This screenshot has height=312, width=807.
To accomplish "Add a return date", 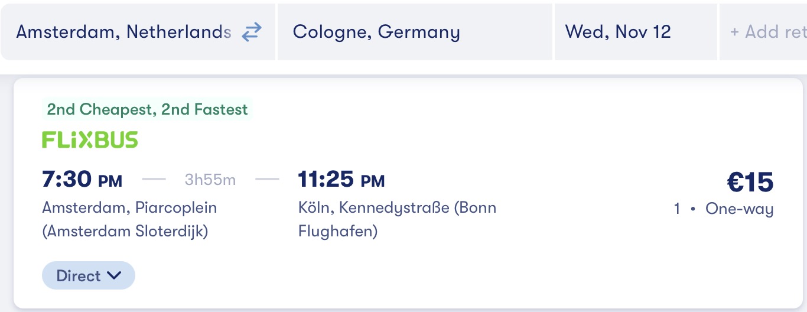I will (767, 32).
